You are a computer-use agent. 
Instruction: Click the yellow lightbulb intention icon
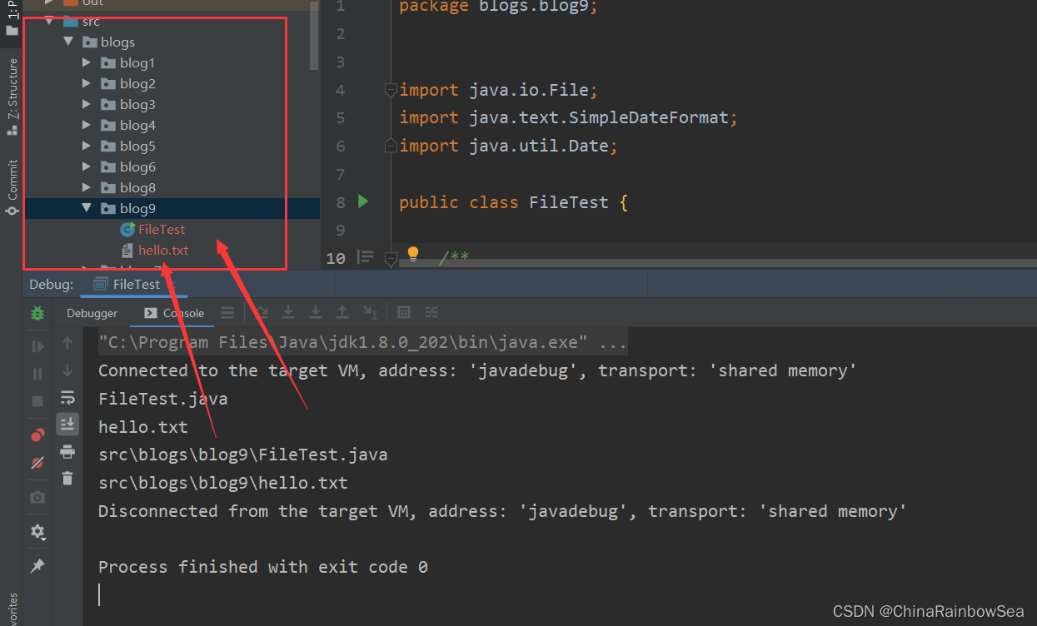412,255
